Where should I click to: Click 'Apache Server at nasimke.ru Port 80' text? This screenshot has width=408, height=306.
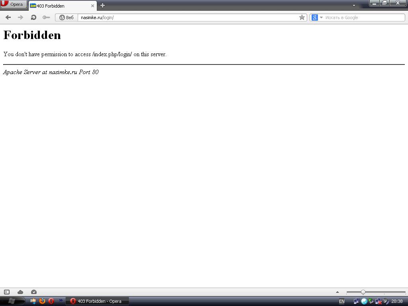[x=51, y=72]
